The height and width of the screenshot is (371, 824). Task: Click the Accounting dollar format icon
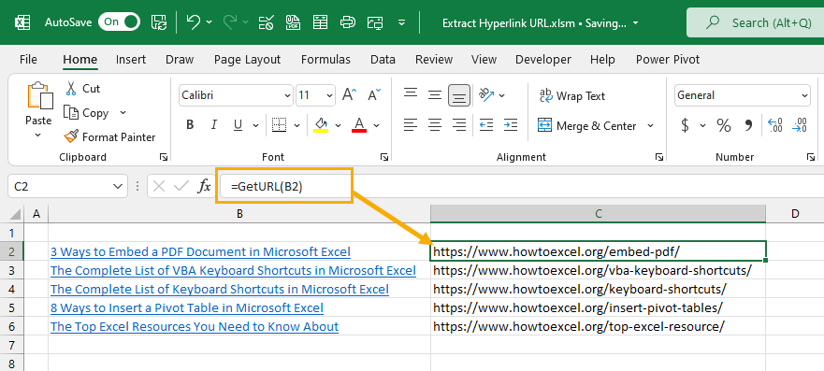[x=685, y=125]
